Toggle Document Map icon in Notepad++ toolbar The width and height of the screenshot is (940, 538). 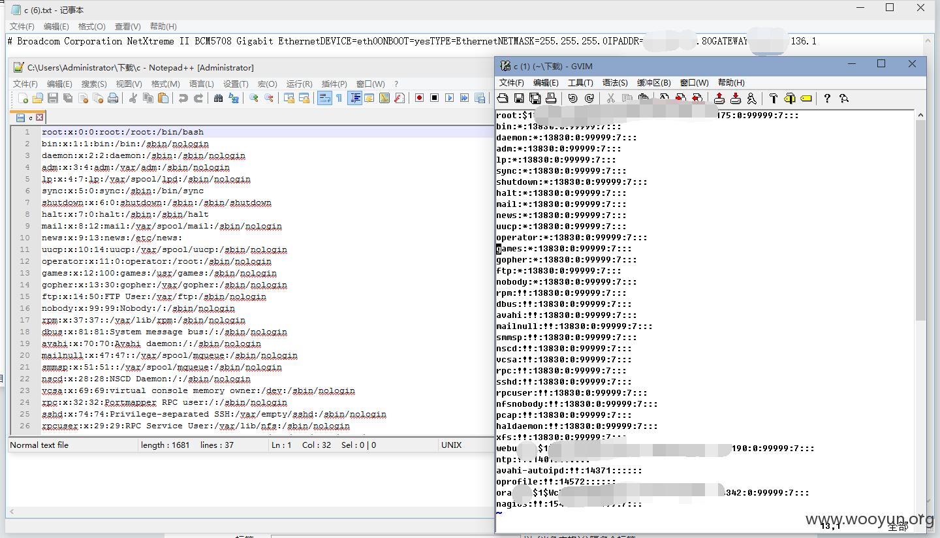384,98
